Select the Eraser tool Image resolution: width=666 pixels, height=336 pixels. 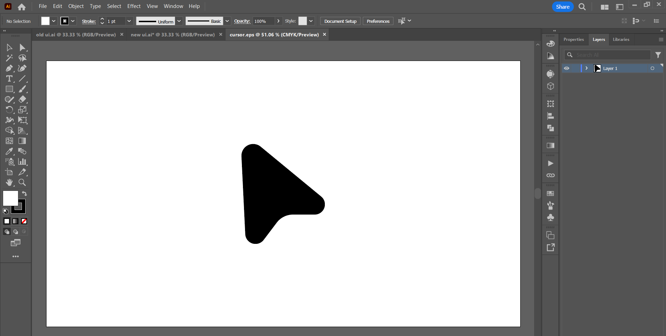pyautogui.click(x=22, y=99)
